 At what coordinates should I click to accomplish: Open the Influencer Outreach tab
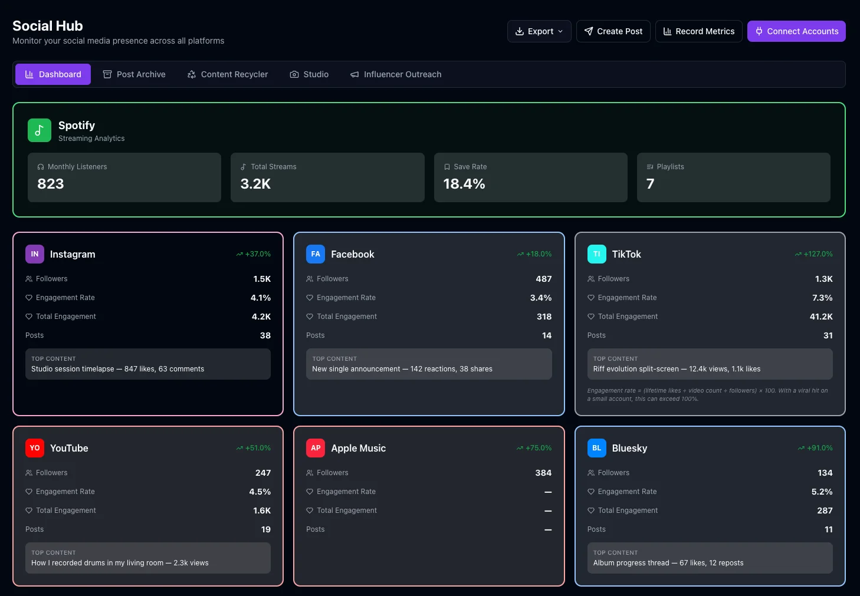point(396,74)
